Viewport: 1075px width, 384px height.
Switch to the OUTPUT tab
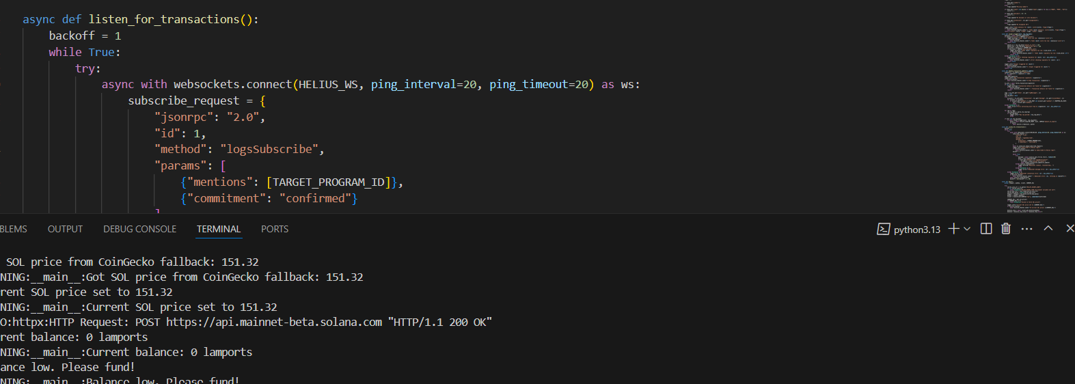pos(65,229)
